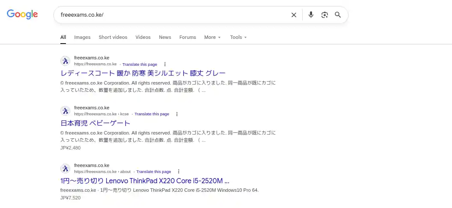Switch to the Short videos tab
Screen dimensions: 452x208
click(x=113, y=37)
